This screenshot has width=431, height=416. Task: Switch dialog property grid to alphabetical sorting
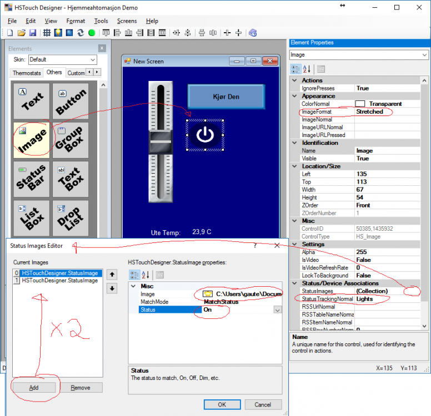(146, 275)
